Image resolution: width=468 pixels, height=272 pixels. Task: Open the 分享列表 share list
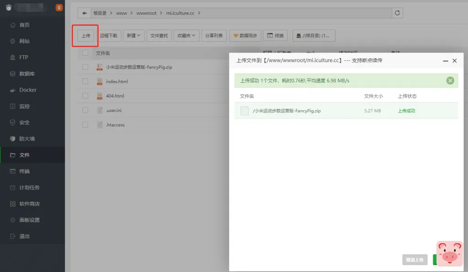(x=214, y=36)
